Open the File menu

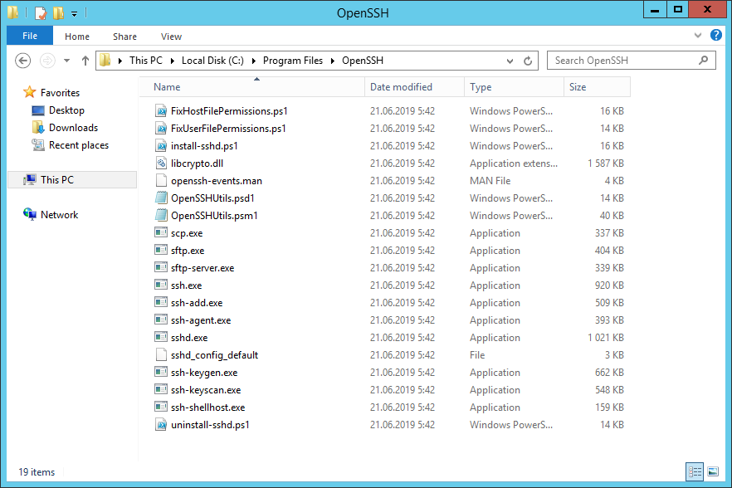pos(29,37)
